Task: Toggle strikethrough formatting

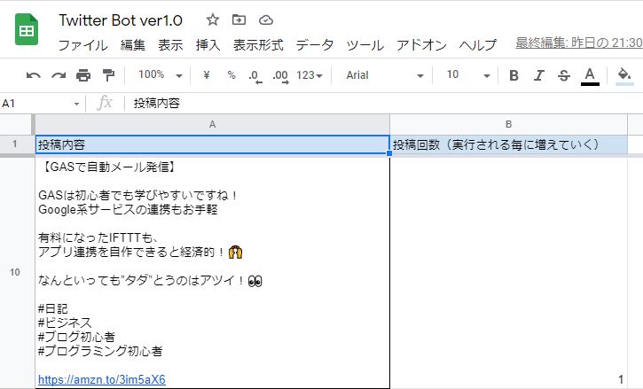Action: [x=564, y=75]
